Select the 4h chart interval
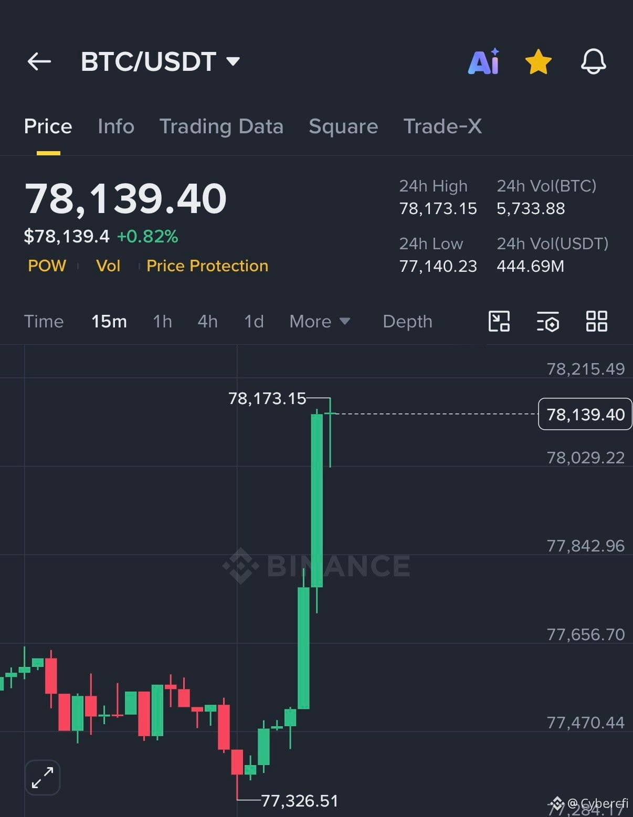 point(207,321)
